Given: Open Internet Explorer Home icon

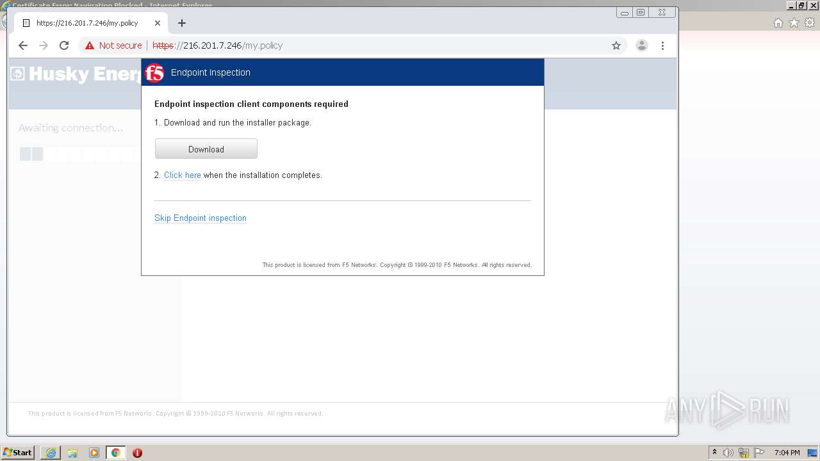Looking at the screenshot, I should (x=778, y=23).
